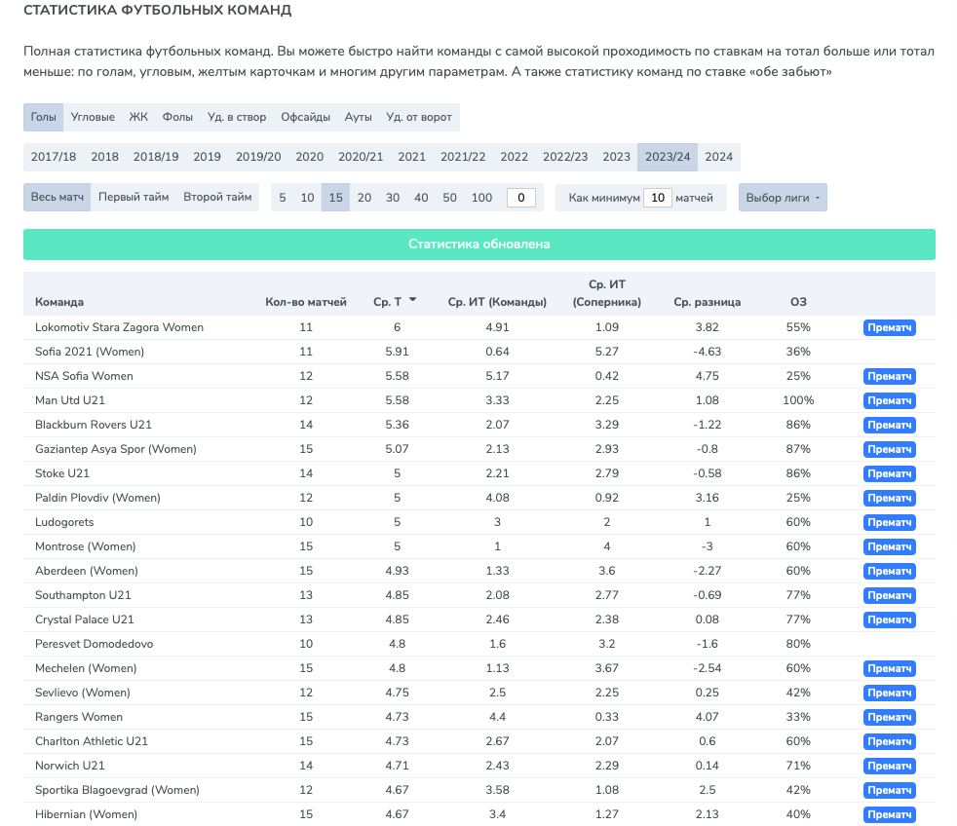
Task: Set last matches count to 10
Action: [x=308, y=198]
